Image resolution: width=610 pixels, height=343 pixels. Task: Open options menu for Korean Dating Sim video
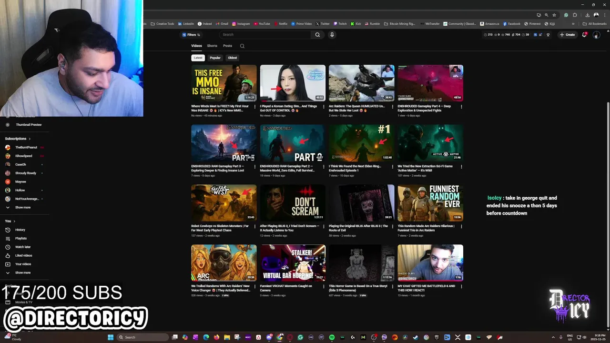pos(324,107)
